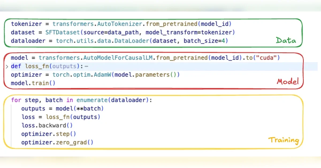Click loss.backward() call

(47, 125)
